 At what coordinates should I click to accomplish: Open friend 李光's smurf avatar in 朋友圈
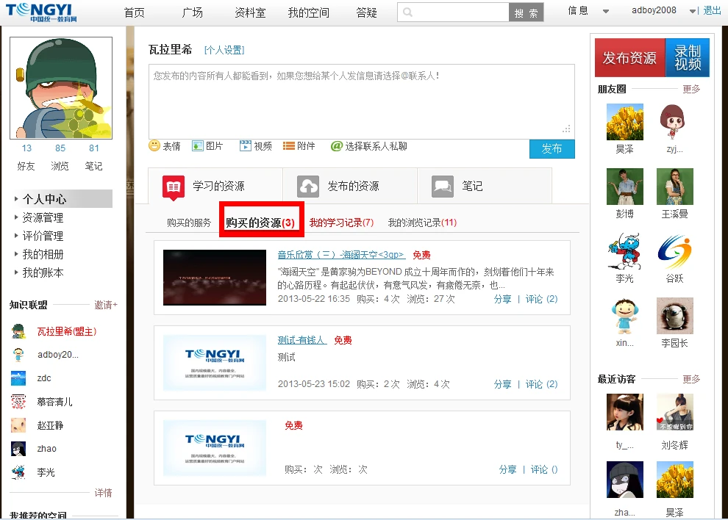point(625,251)
